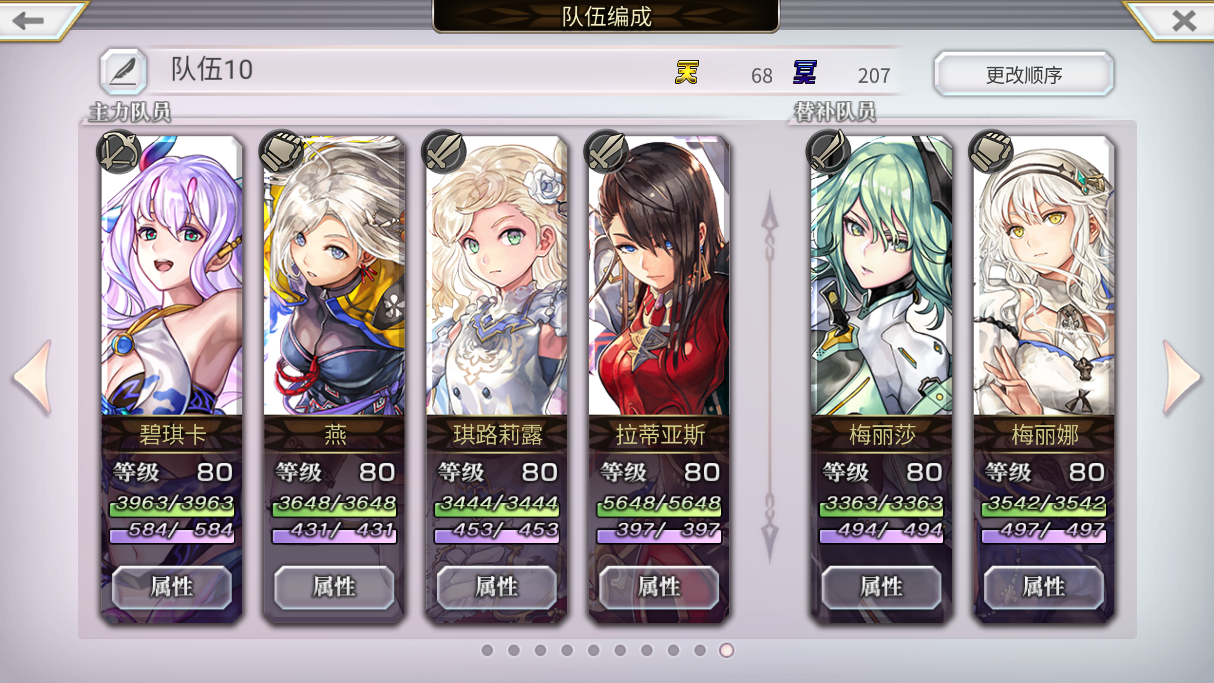Image resolution: width=1214 pixels, height=683 pixels.
Task: Go to next team with right arrow
Action: [1181, 377]
